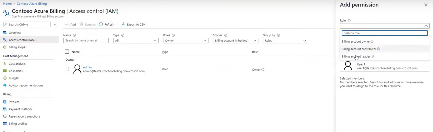This screenshot has width=433, height=132.
Task: Open the Reservation transactions clock icon
Action: pos(5,116)
